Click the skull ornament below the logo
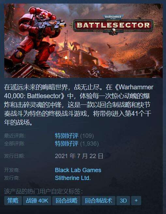Screen dimensions: 166x214 click(113, 31)
